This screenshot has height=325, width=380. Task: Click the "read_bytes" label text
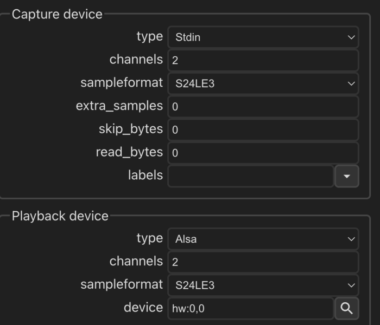pyautogui.click(x=129, y=152)
